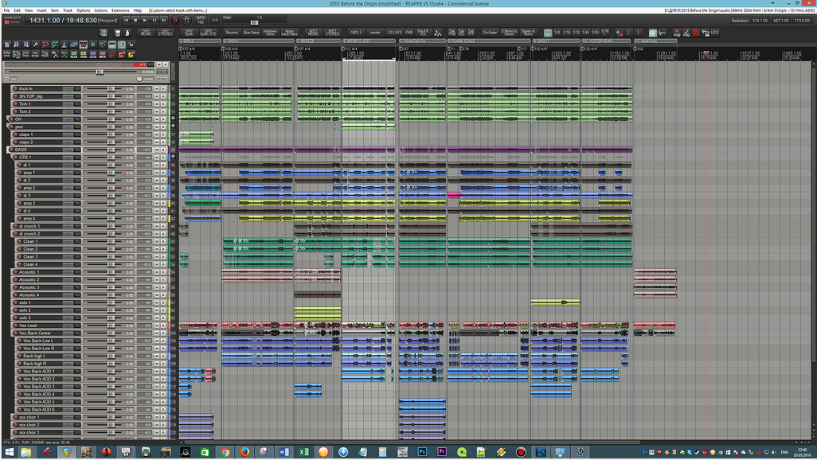This screenshot has height=460, width=817.
Task: Go to start of project transport button
Action: 126,21
